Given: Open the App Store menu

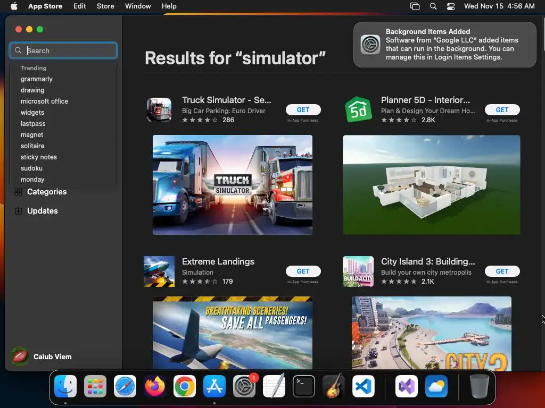Looking at the screenshot, I should [45, 6].
